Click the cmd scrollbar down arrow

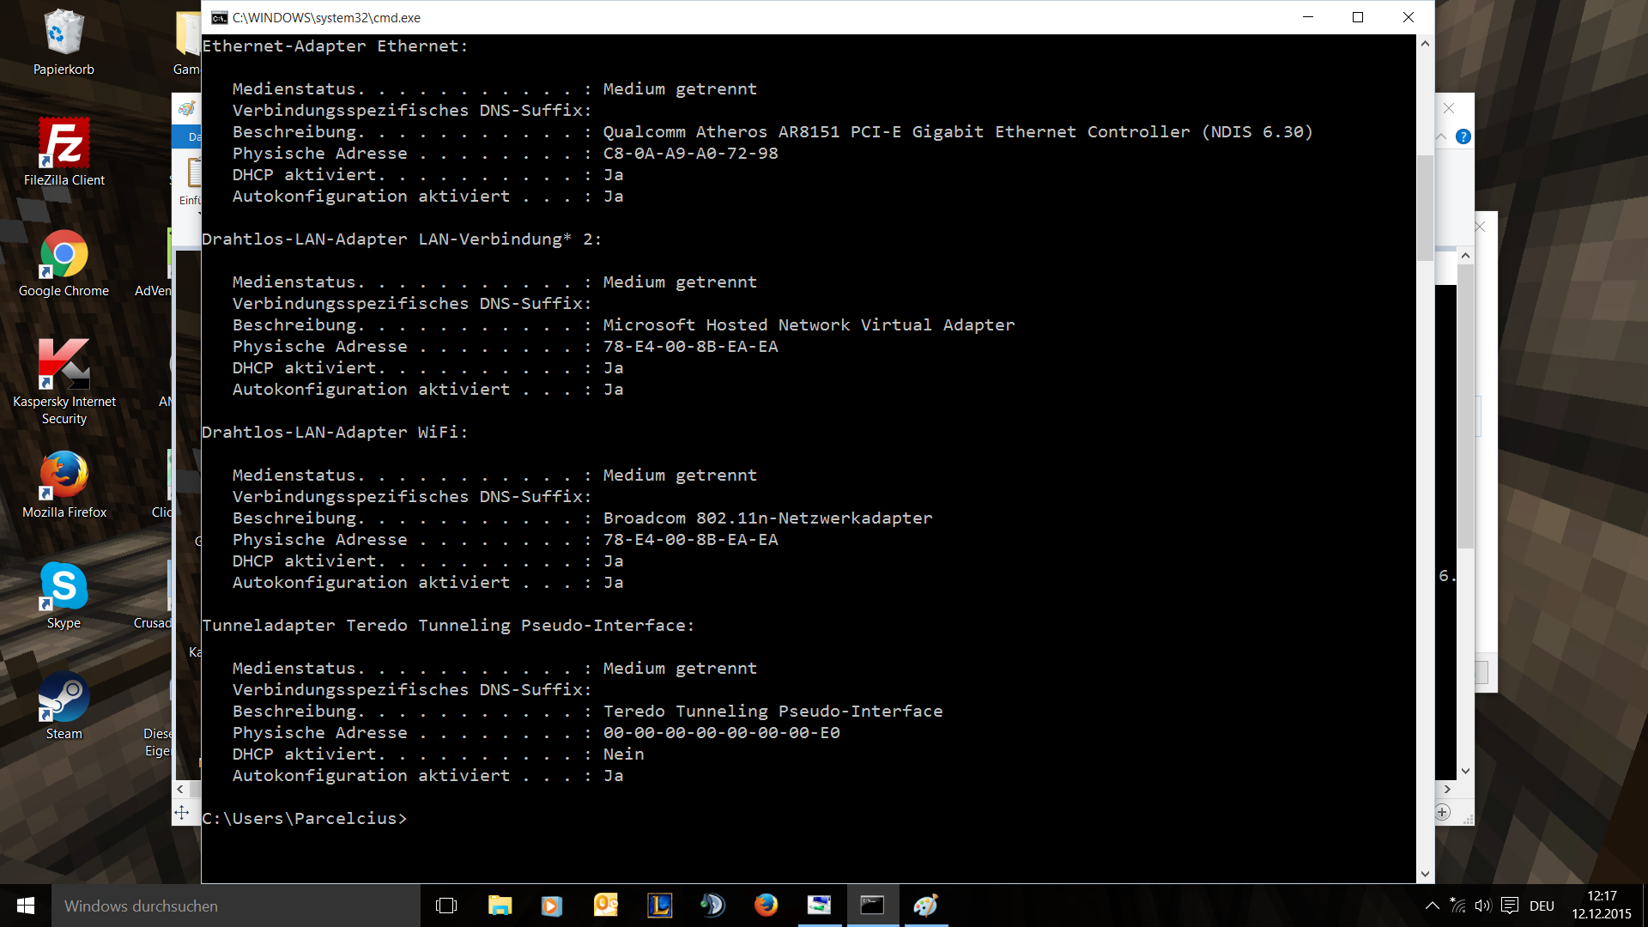(x=1425, y=874)
